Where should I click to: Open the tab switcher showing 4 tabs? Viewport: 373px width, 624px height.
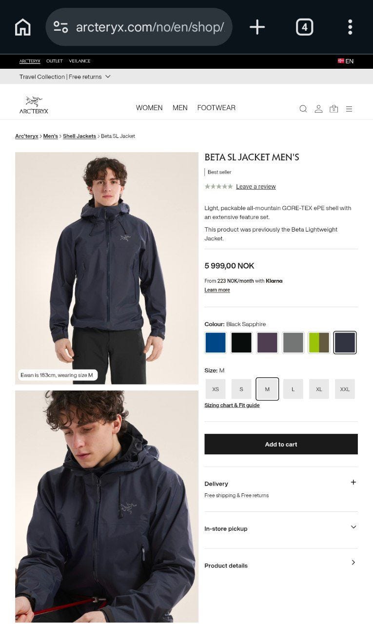[304, 27]
